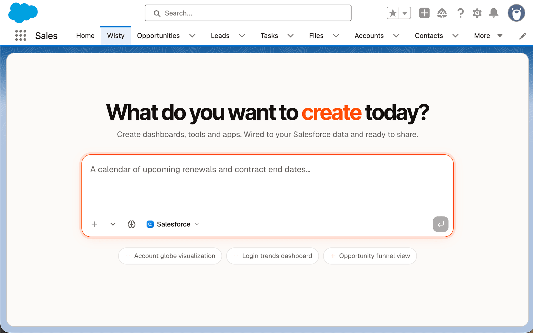Expand the Leads tab chevron
Viewport: 533px width, 333px height.
pyautogui.click(x=242, y=36)
